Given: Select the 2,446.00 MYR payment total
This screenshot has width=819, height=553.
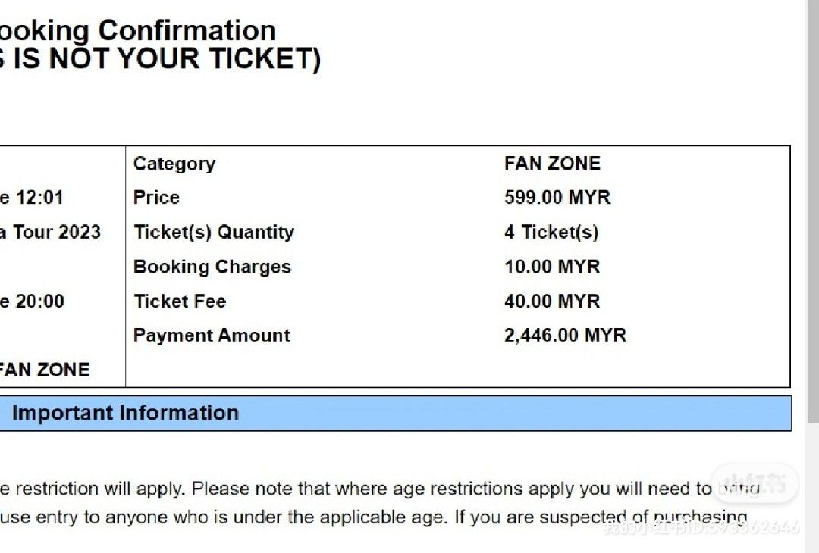Looking at the screenshot, I should tap(565, 336).
